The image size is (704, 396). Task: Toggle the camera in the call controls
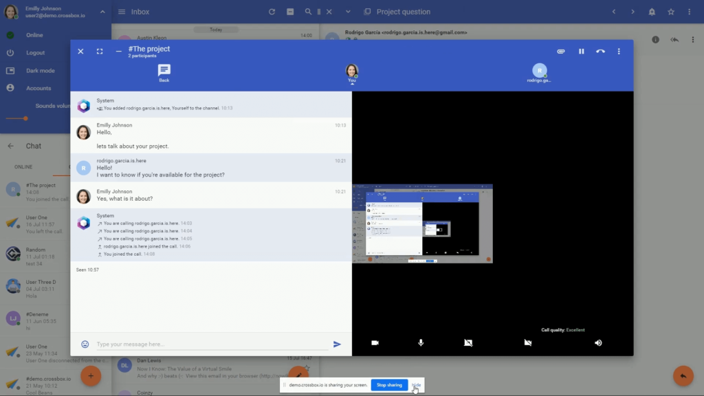(x=375, y=342)
